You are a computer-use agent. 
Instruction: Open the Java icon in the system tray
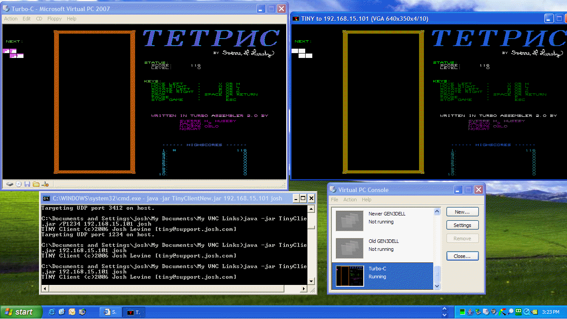click(470, 312)
